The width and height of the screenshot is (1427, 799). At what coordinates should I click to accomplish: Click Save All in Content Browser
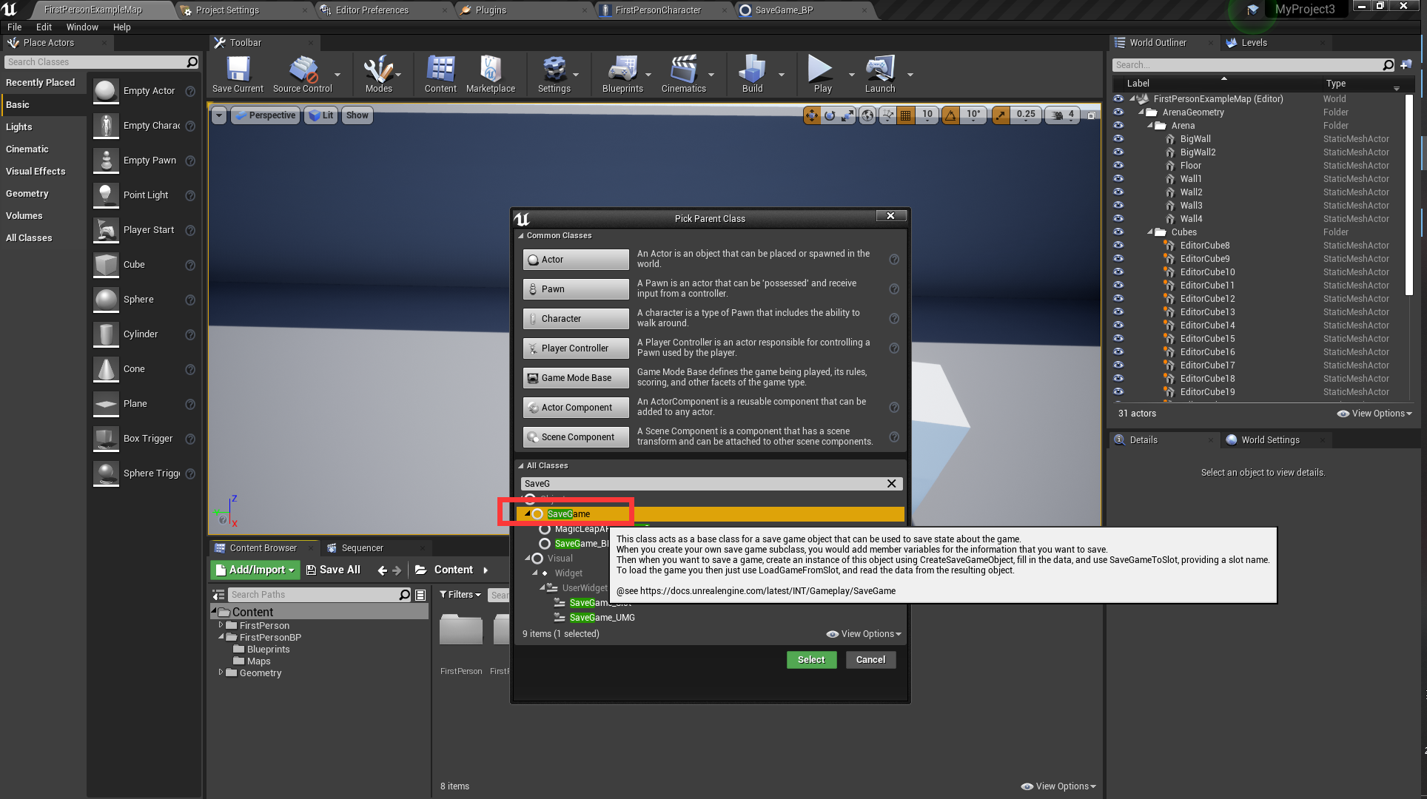pyautogui.click(x=333, y=570)
